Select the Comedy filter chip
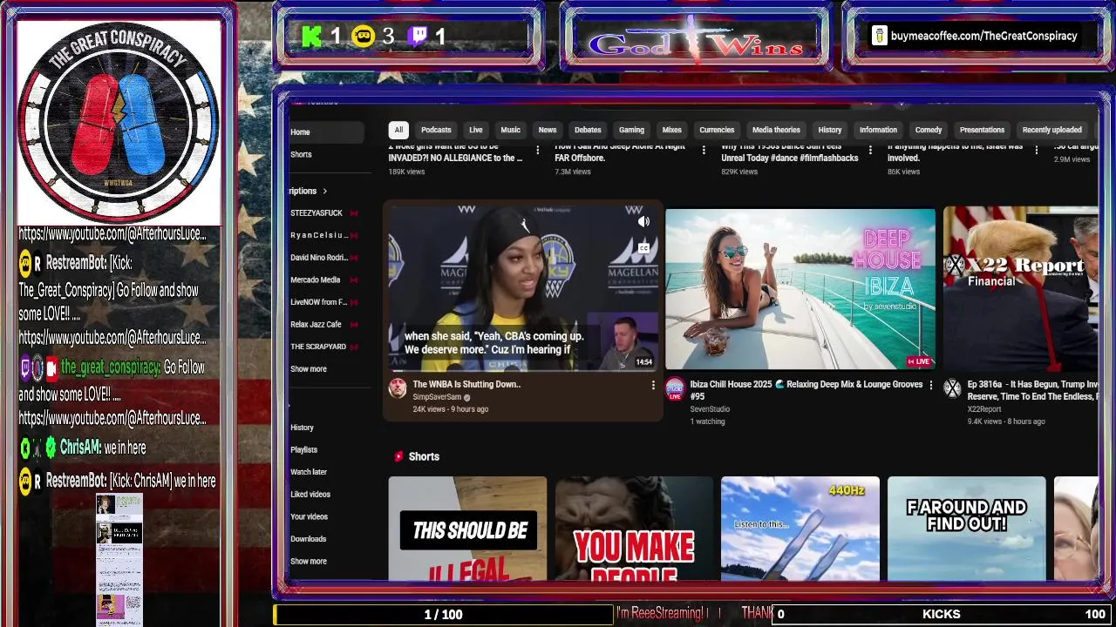 click(x=929, y=131)
